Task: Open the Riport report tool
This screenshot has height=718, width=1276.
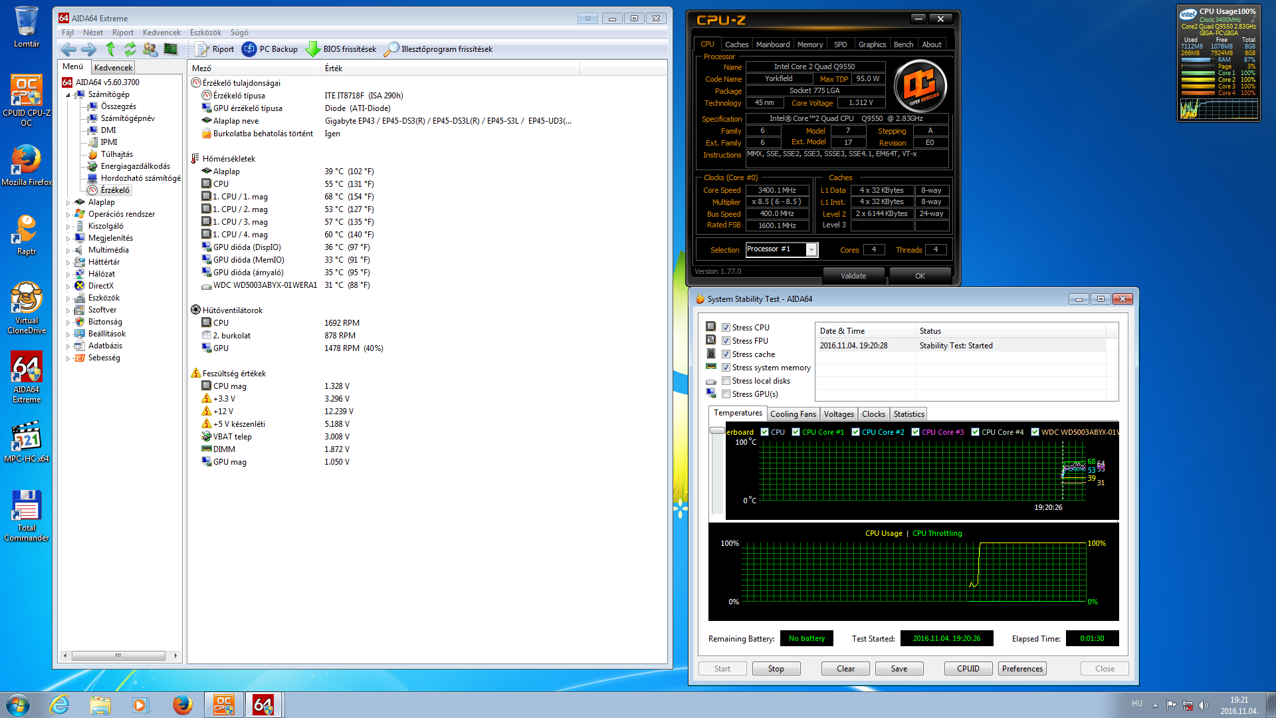Action: click(x=215, y=49)
